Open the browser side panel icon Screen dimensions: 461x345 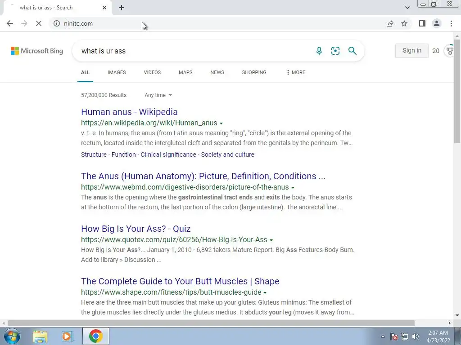[x=422, y=23]
